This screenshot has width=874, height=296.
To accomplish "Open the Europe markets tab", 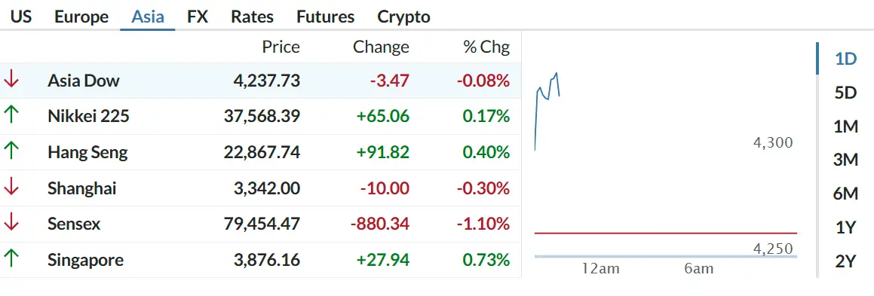I will pyautogui.click(x=81, y=17).
